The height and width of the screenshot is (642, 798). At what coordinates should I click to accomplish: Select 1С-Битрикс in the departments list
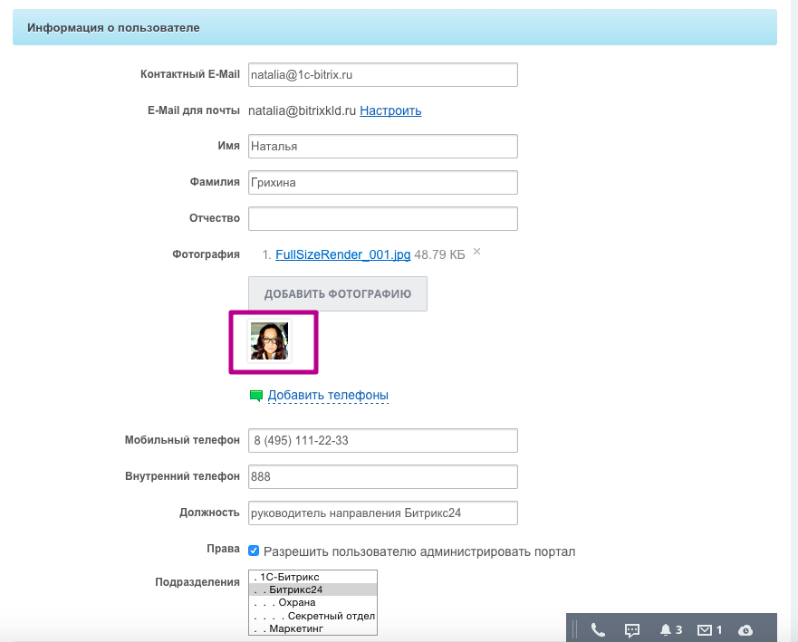coord(313,577)
